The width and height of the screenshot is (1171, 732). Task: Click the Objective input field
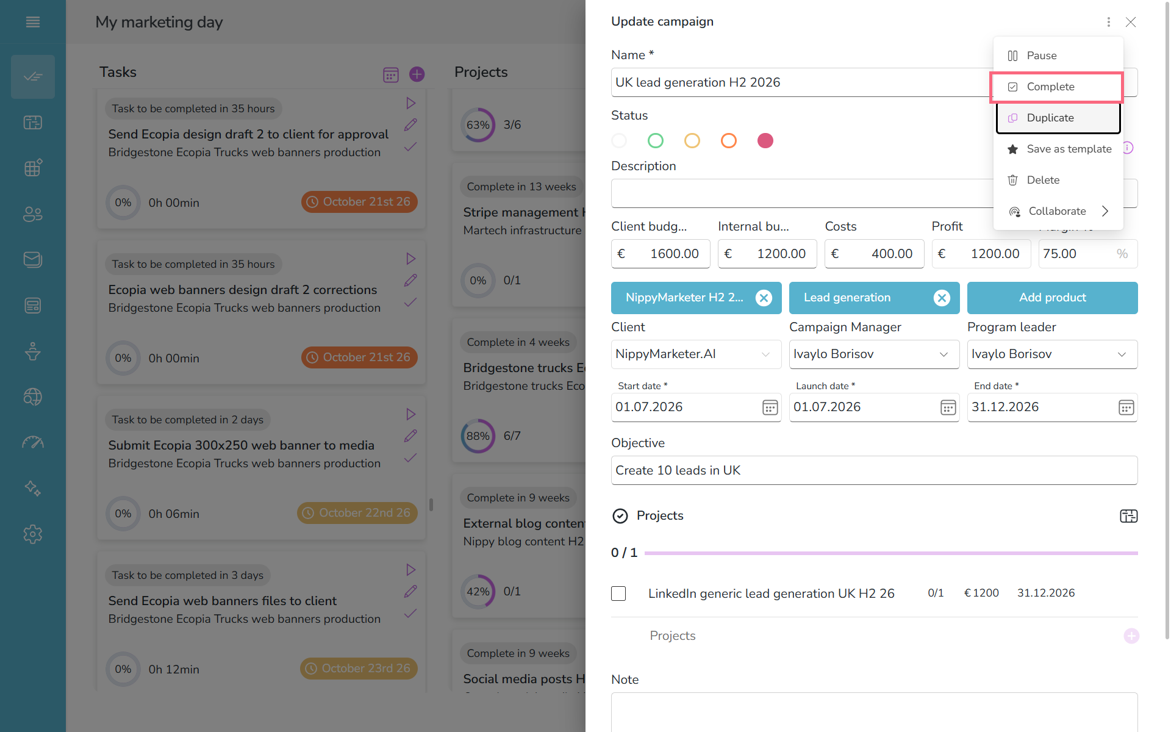pyautogui.click(x=874, y=470)
